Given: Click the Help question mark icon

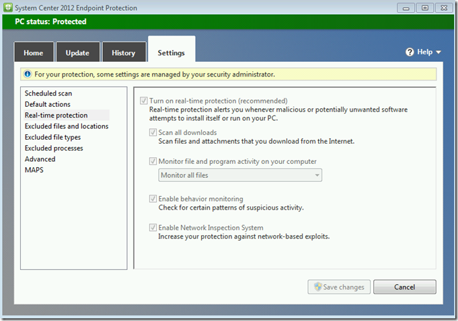Looking at the screenshot, I should [410, 52].
